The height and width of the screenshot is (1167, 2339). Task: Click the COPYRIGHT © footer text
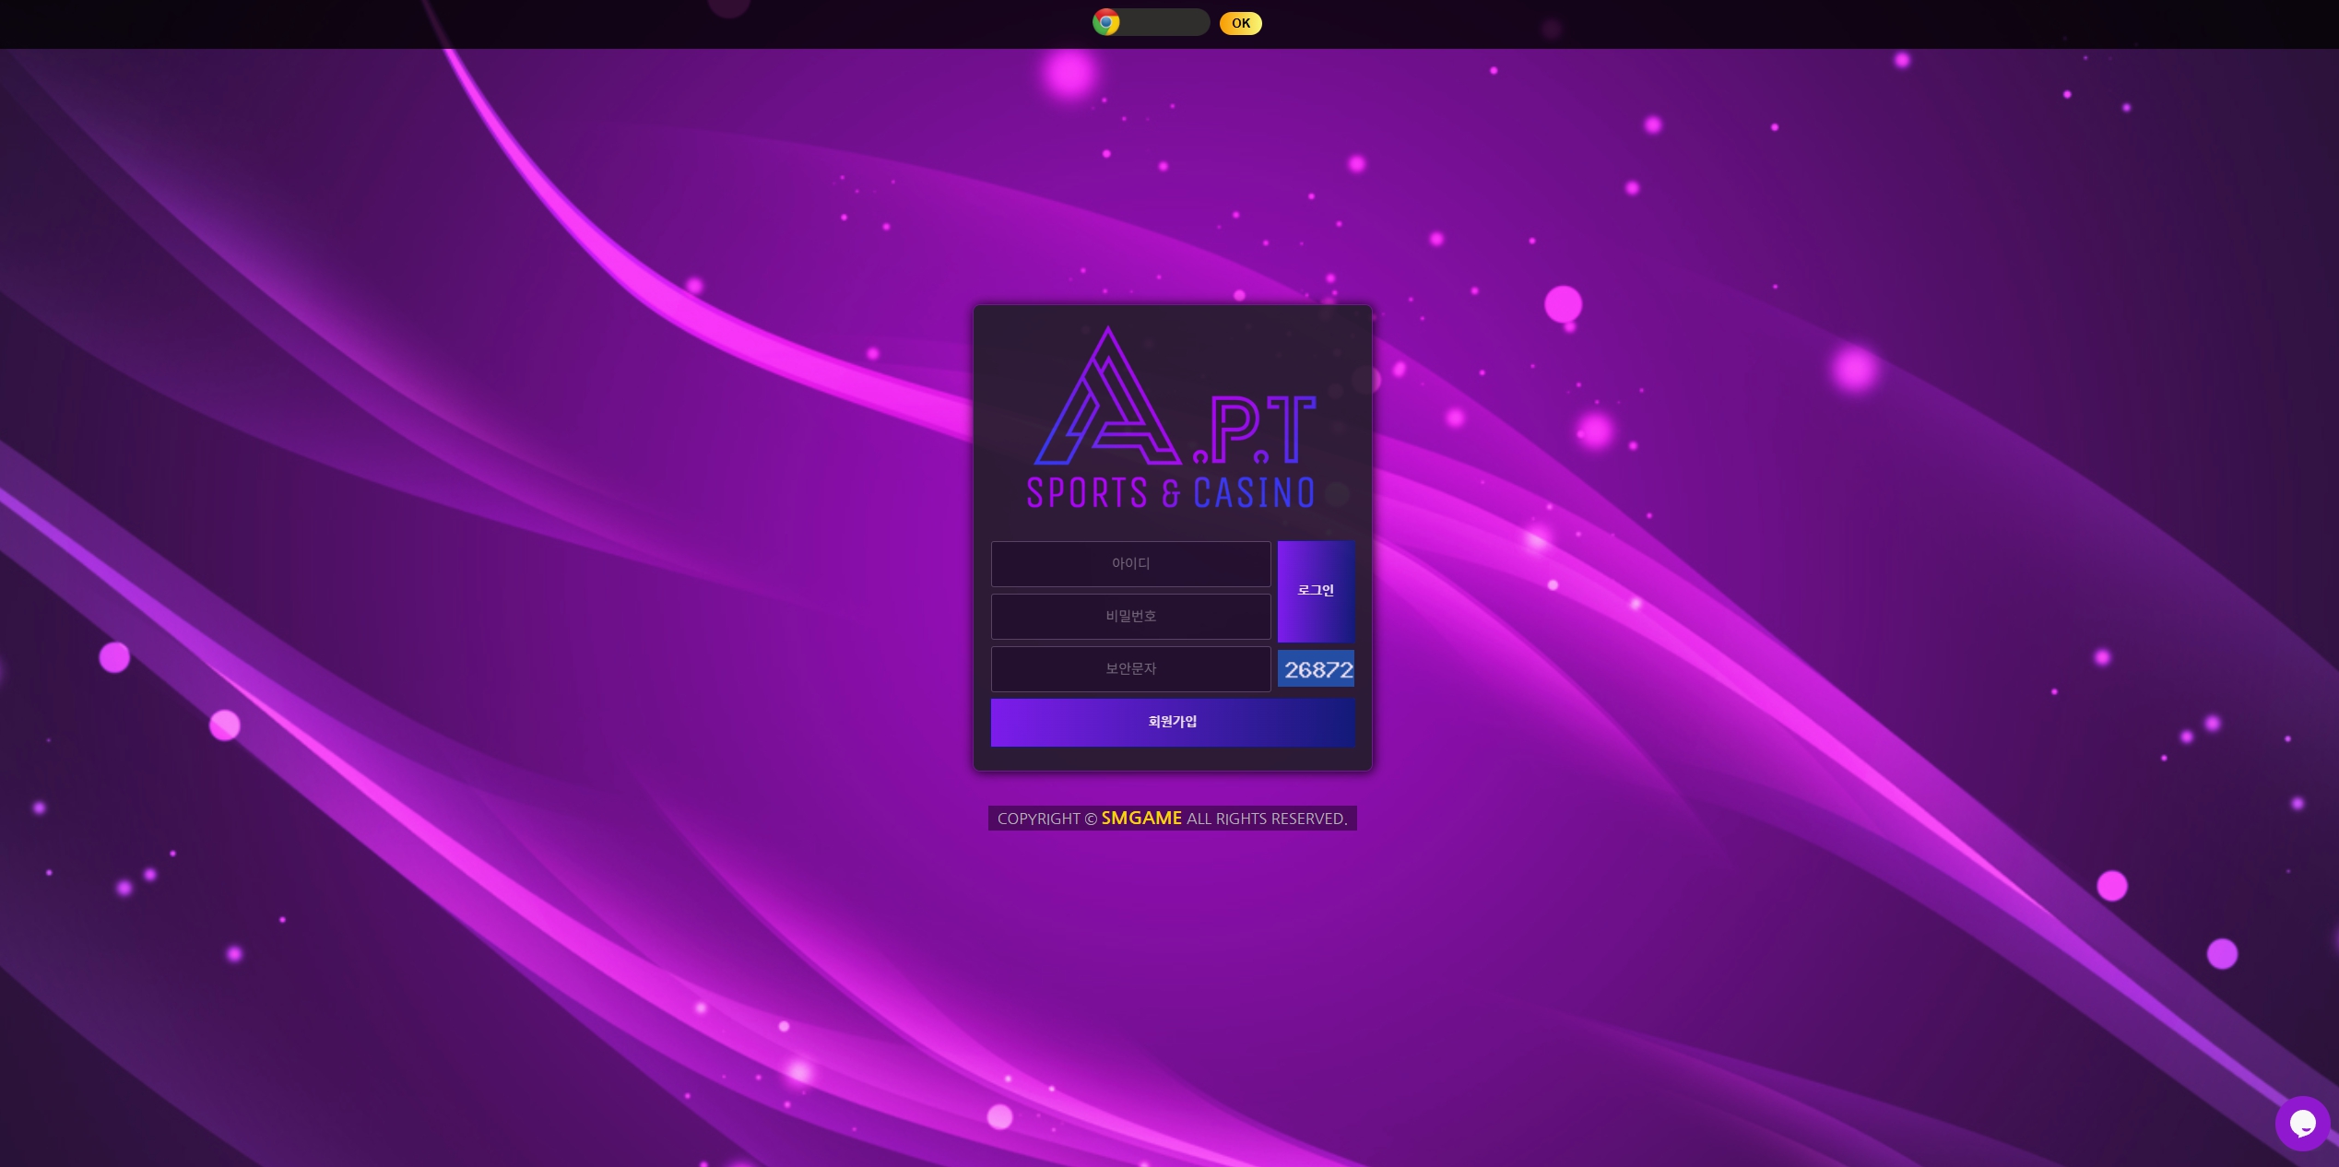[x=1047, y=819]
